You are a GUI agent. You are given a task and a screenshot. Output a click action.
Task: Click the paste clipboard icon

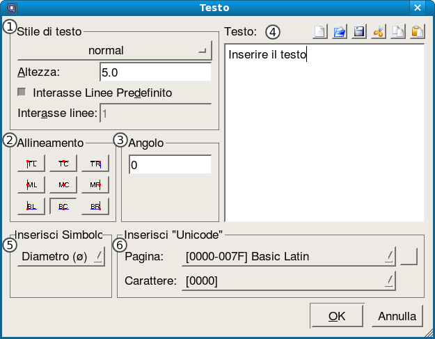[417, 32]
